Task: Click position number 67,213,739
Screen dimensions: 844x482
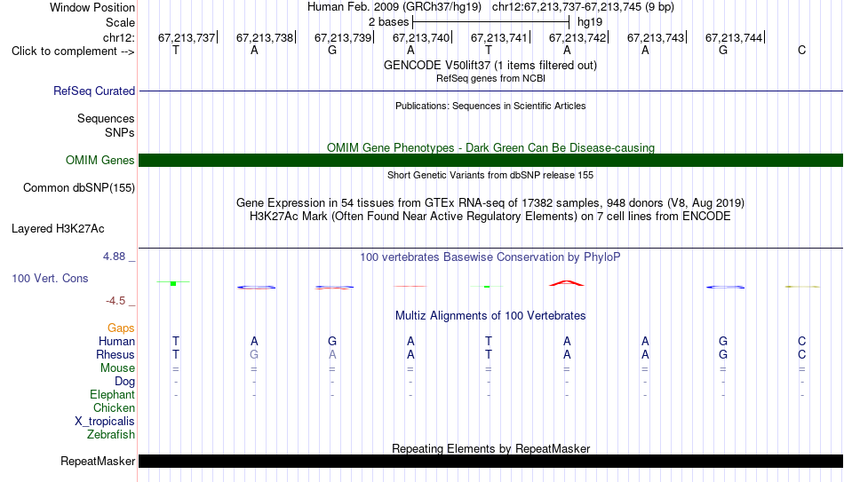Action: (343, 37)
